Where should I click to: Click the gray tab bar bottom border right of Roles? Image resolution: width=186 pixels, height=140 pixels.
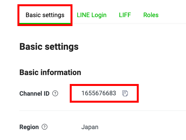click(129, 23)
